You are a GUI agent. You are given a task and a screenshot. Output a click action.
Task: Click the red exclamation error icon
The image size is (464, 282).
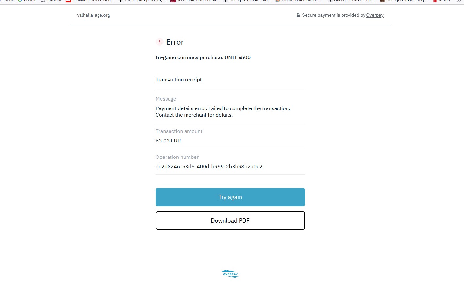click(x=159, y=42)
